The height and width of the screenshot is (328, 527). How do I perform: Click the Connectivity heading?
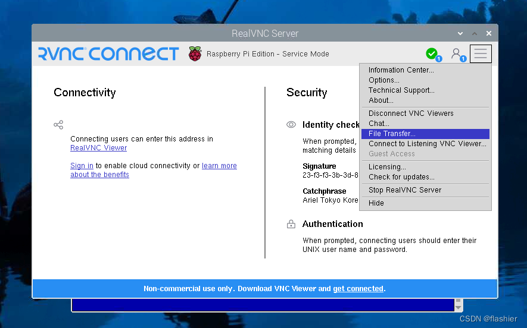85,92
